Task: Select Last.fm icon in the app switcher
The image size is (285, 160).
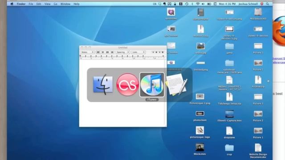Action: (x=127, y=84)
